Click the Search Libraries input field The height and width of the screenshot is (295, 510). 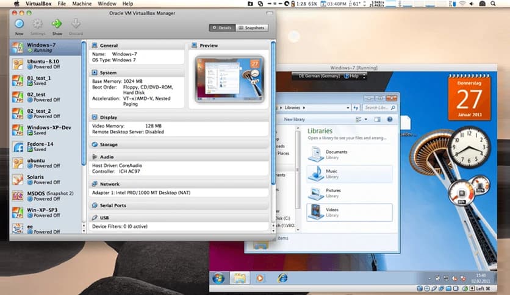(x=379, y=107)
